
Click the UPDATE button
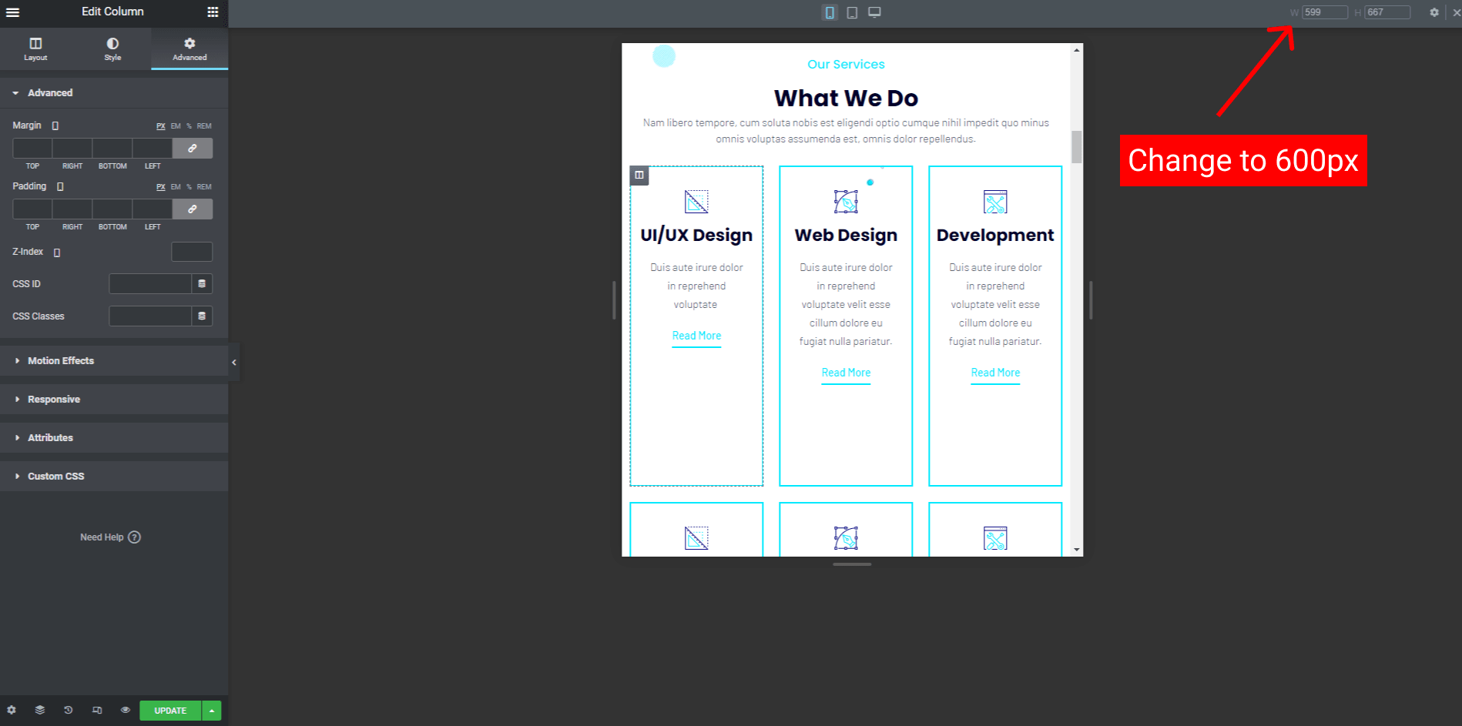tap(170, 711)
